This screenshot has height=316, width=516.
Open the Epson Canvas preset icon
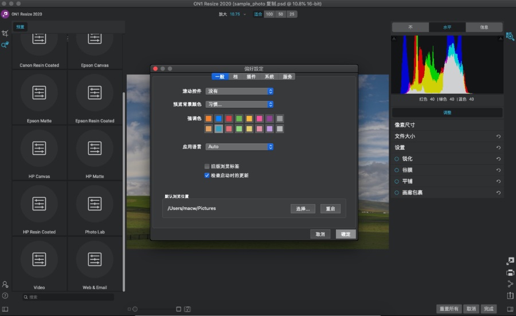coord(95,40)
